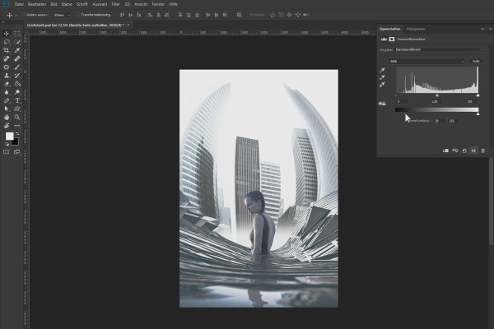Reset default foreground and background colors
The width and height of the screenshot is (494, 329).
pos(7,144)
